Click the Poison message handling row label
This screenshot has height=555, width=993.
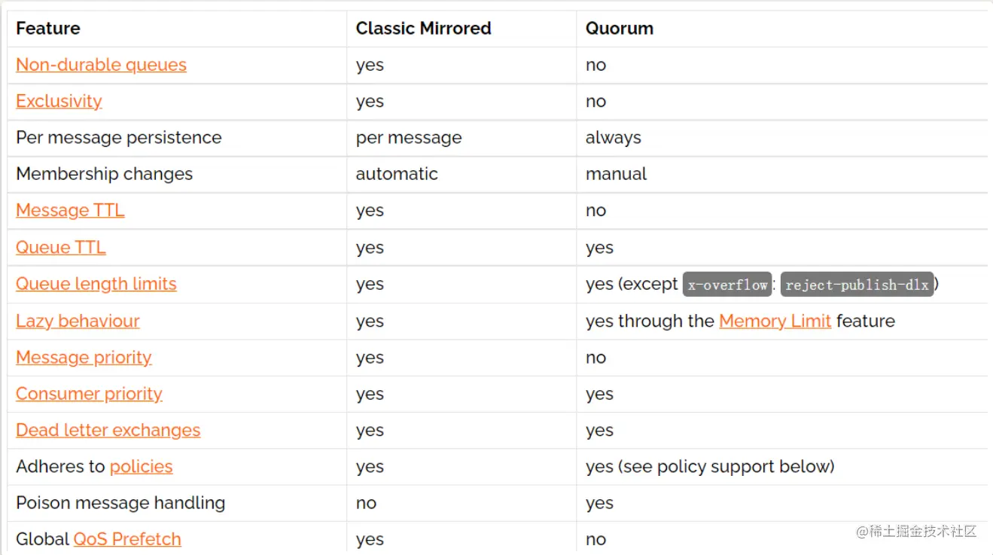click(x=120, y=503)
